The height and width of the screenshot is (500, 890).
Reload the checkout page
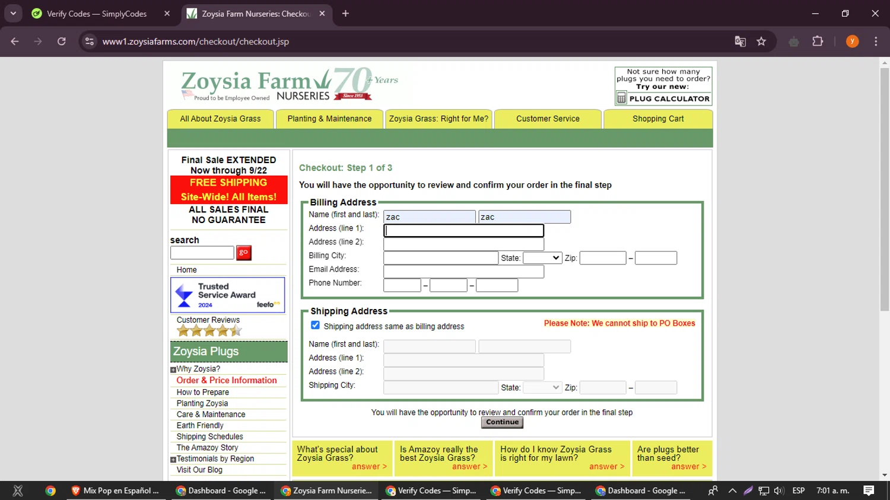pyautogui.click(x=62, y=42)
